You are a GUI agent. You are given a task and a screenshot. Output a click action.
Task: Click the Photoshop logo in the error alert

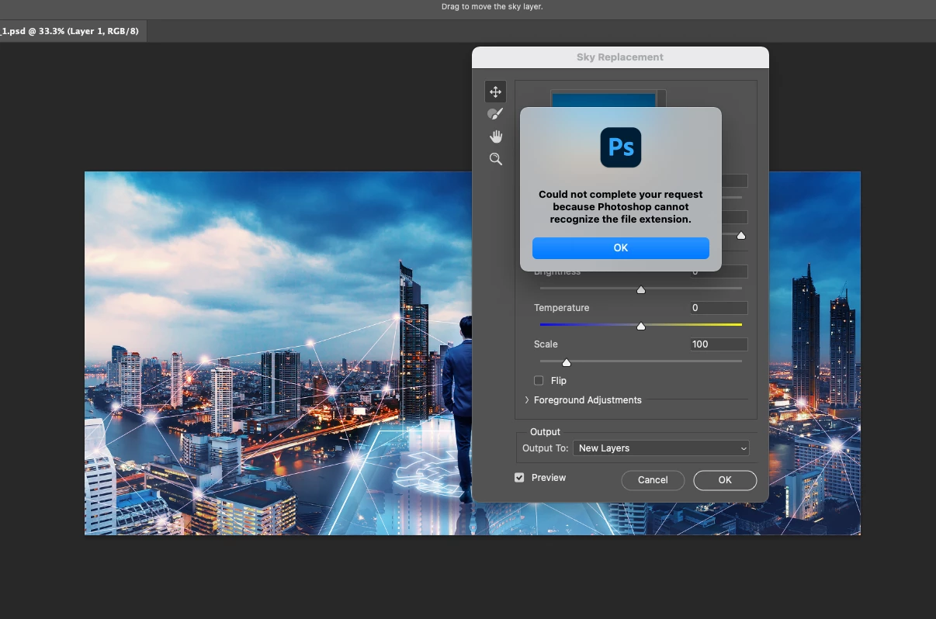coord(621,147)
